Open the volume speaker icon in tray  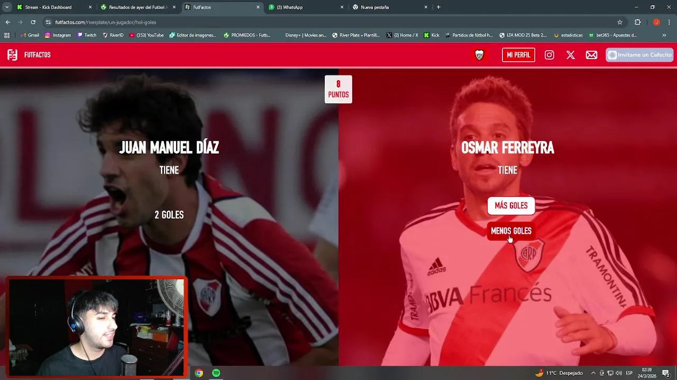click(x=619, y=373)
